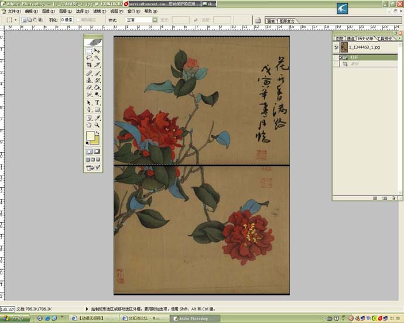The height and width of the screenshot is (323, 404).
Task: Open the 视图 (View) menu
Action: tap(117, 11)
